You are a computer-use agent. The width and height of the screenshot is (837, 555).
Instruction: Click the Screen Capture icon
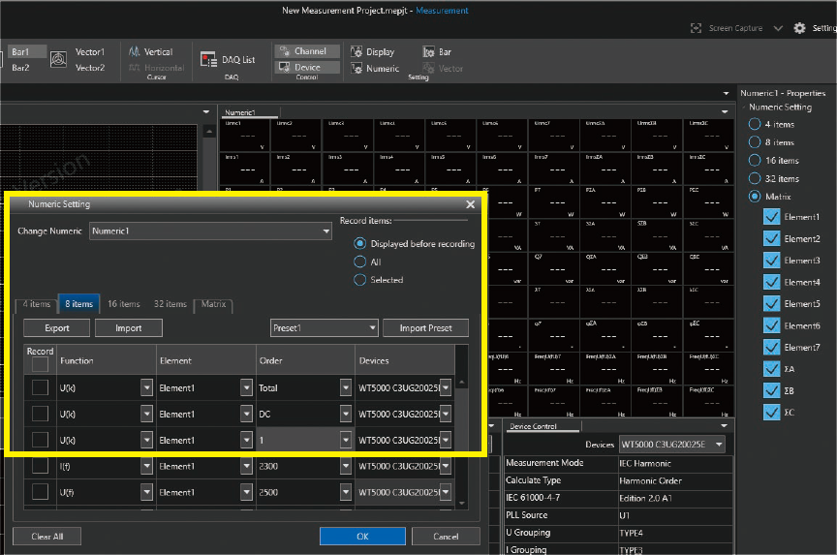click(696, 28)
